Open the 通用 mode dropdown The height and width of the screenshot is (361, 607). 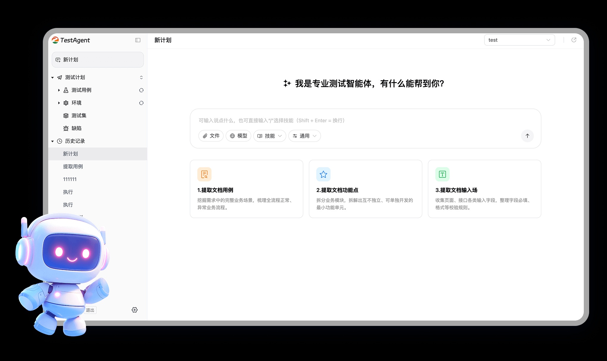coord(304,136)
